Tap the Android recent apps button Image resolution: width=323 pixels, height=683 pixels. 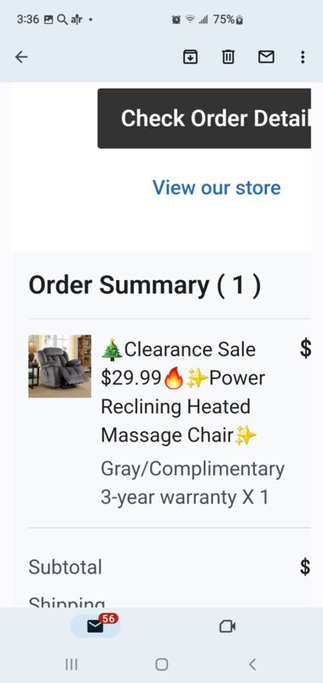72,664
